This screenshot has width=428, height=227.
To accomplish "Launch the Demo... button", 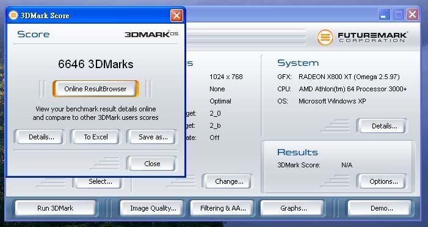I will (382, 208).
